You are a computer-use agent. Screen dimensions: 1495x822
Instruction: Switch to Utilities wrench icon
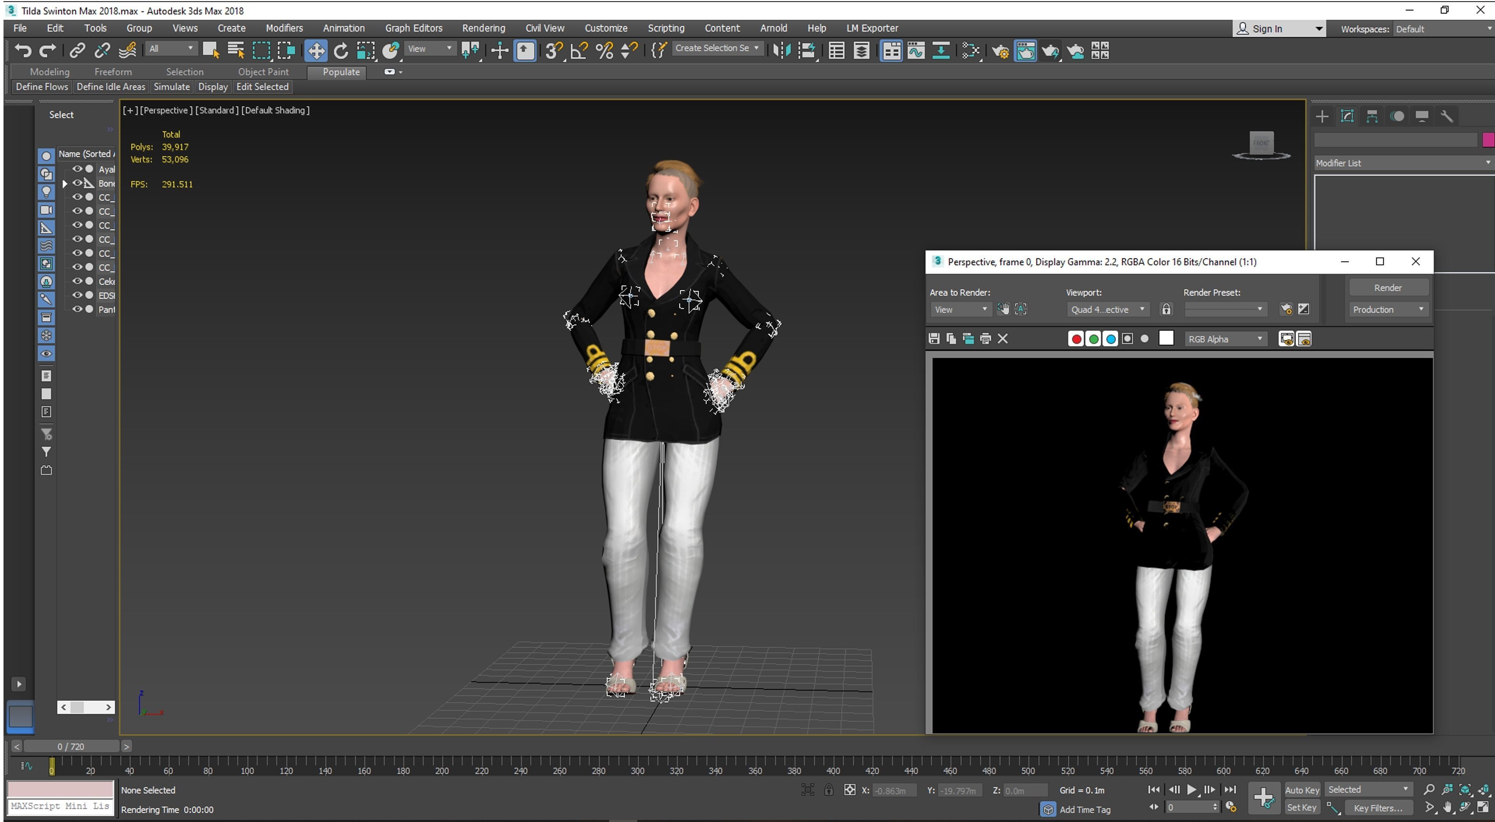coord(1447,116)
